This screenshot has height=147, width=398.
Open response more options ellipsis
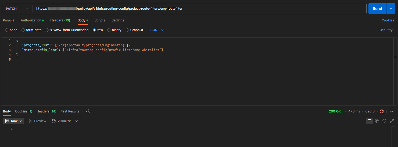[392, 111]
